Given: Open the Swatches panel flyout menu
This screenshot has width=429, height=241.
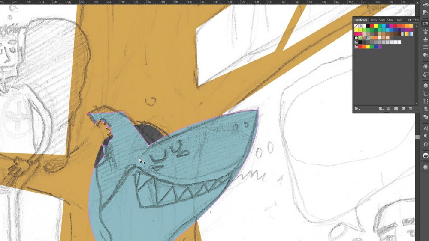Looking at the screenshot, I should click(x=417, y=20).
